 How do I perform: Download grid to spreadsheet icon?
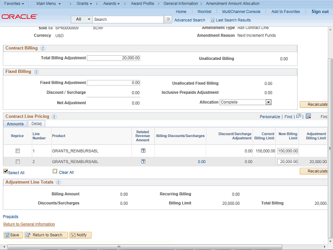[x=308, y=116]
